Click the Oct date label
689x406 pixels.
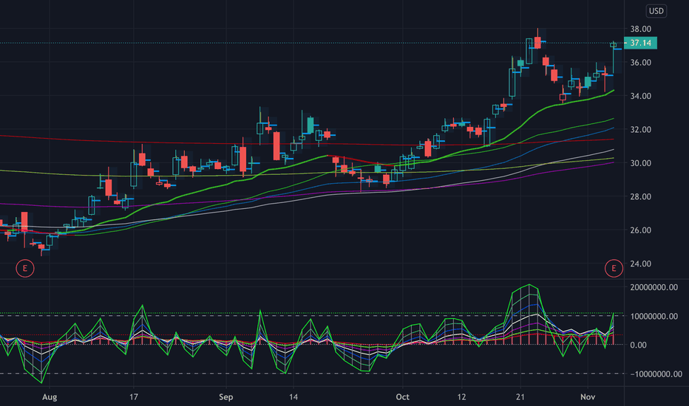click(x=402, y=397)
